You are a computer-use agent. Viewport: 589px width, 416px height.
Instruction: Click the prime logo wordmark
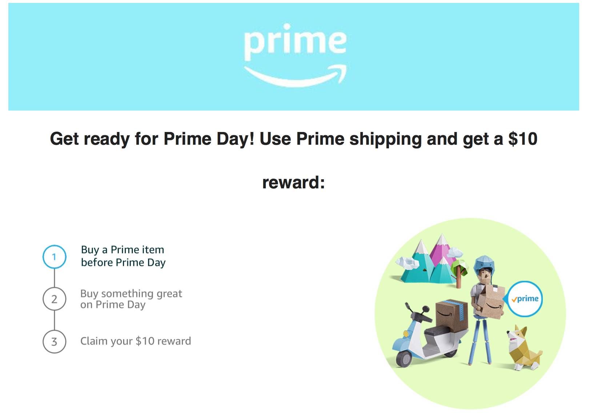click(295, 41)
